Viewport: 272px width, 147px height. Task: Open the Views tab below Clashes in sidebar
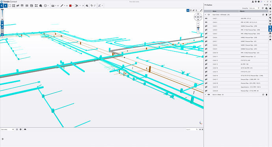270,30
